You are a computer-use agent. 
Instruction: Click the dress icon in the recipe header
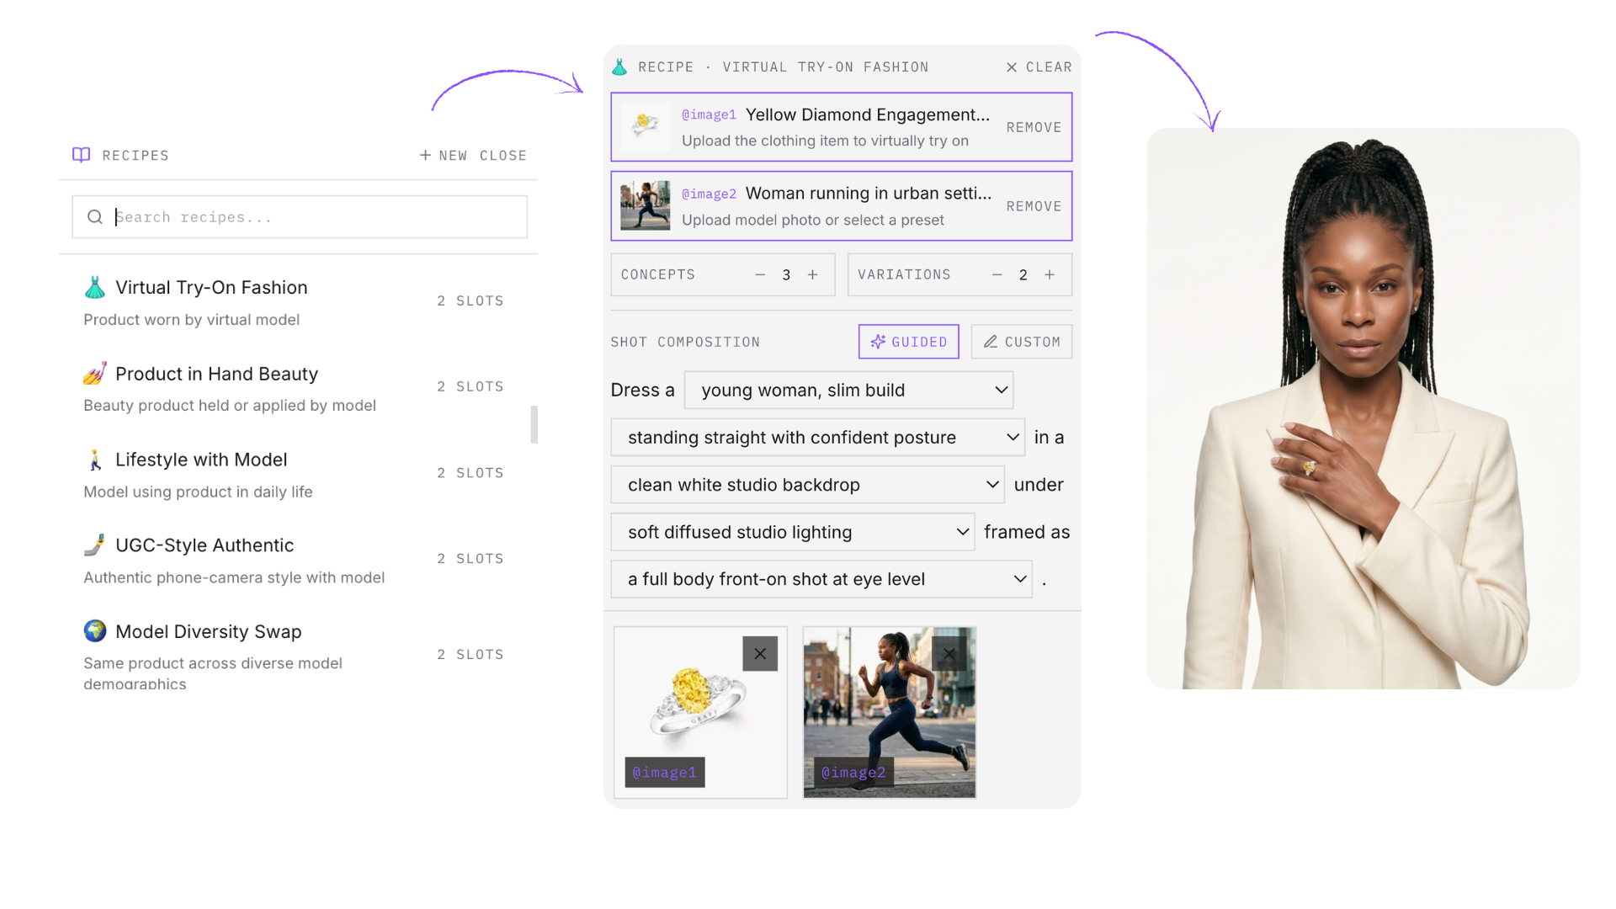tap(619, 66)
